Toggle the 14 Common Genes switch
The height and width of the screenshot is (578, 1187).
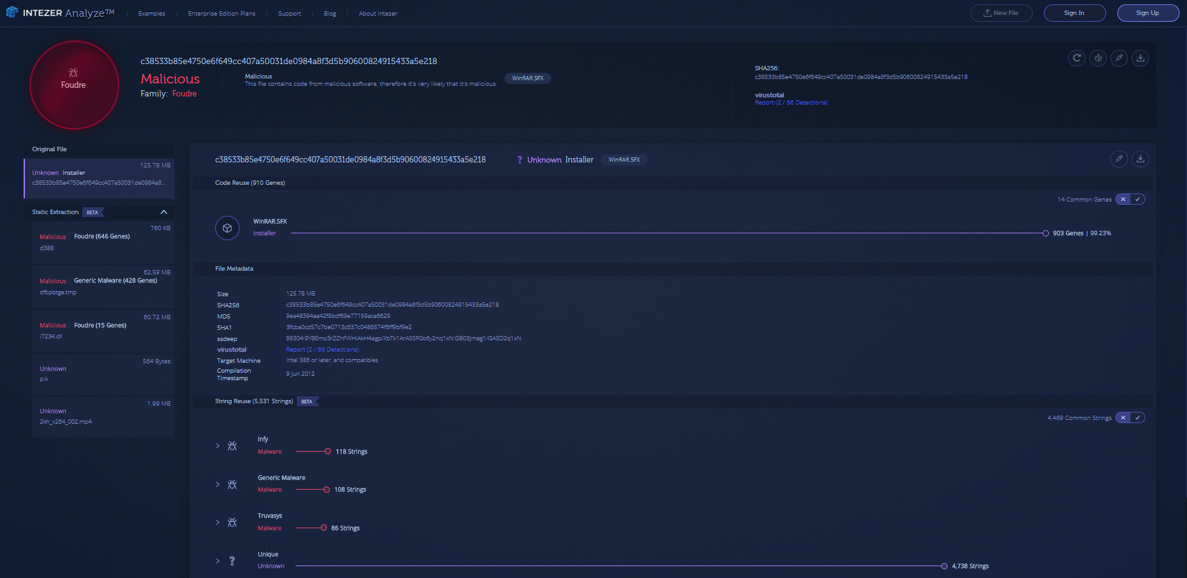[x=1130, y=200]
